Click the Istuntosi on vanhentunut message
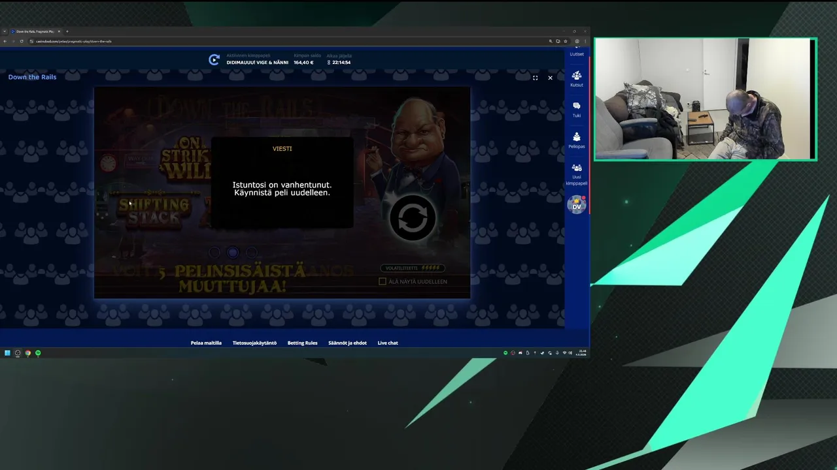837x470 pixels. pyautogui.click(x=282, y=189)
